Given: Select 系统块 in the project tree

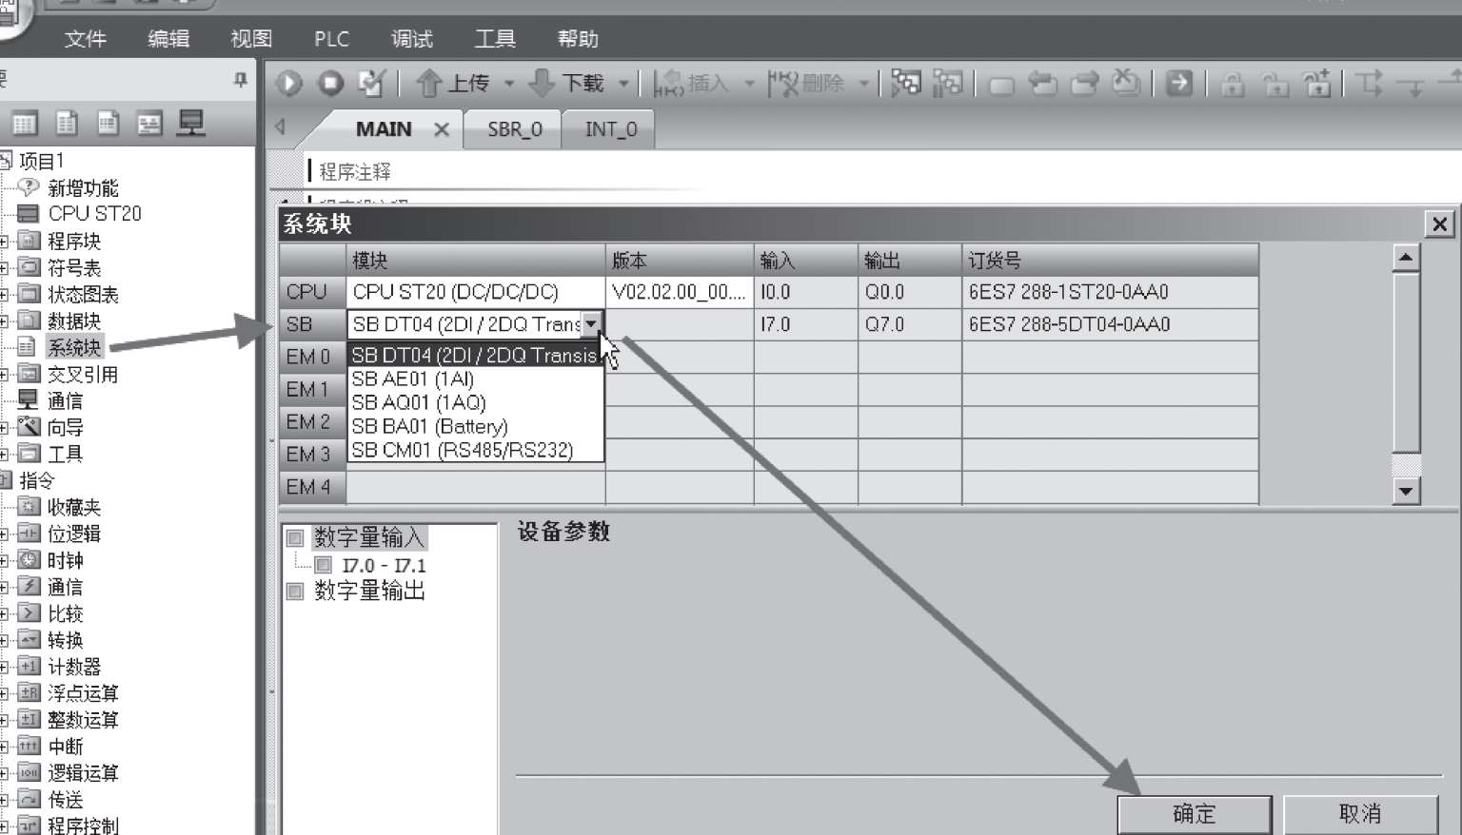Looking at the screenshot, I should point(74,348).
